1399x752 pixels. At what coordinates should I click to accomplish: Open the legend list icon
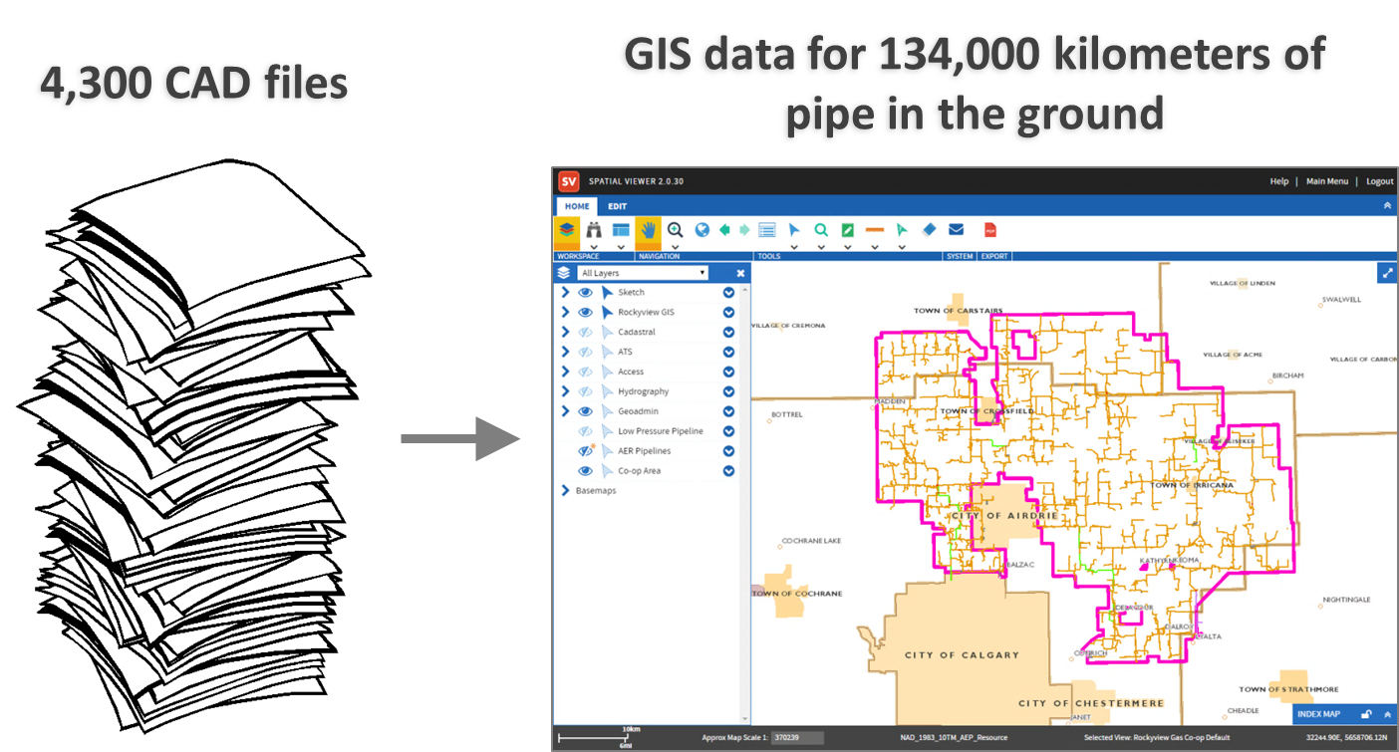click(767, 230)
